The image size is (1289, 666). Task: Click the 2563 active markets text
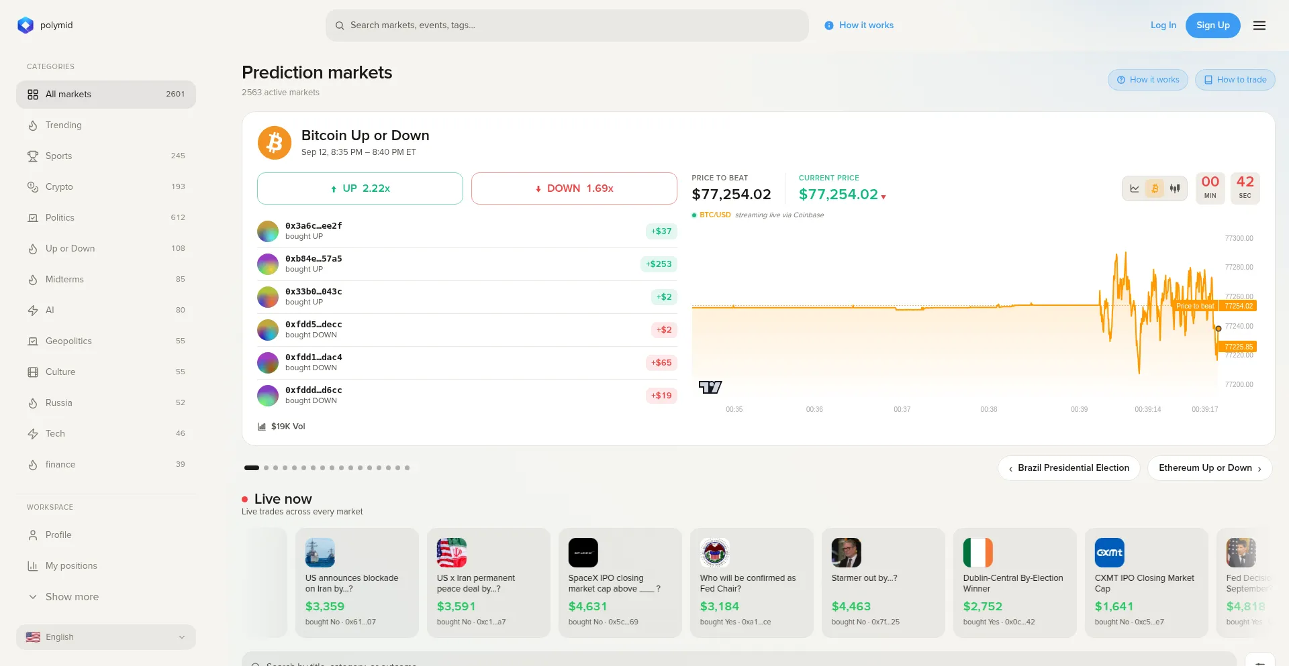coord(281,93)
